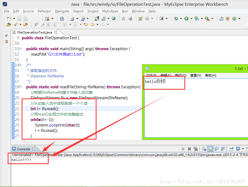Click the new report chart icon
Viewport: 248px width, 187px height.
141,19
